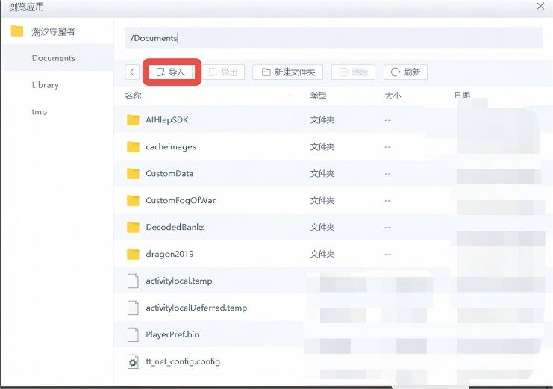Viewport: 553px width, 389px height.
Task: Click 文件夹 type in the dragon2019 row
Action: 322,254
